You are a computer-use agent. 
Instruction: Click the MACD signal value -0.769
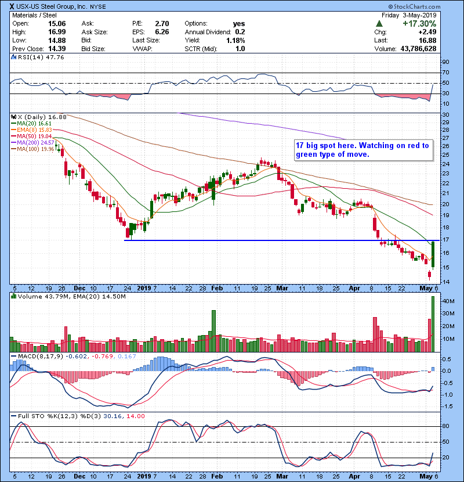[x=103, y=357]
